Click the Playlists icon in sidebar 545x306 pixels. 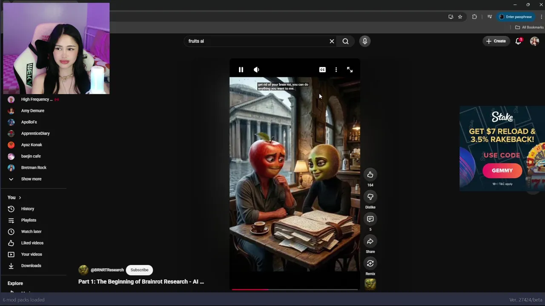[x=11, y=220]
